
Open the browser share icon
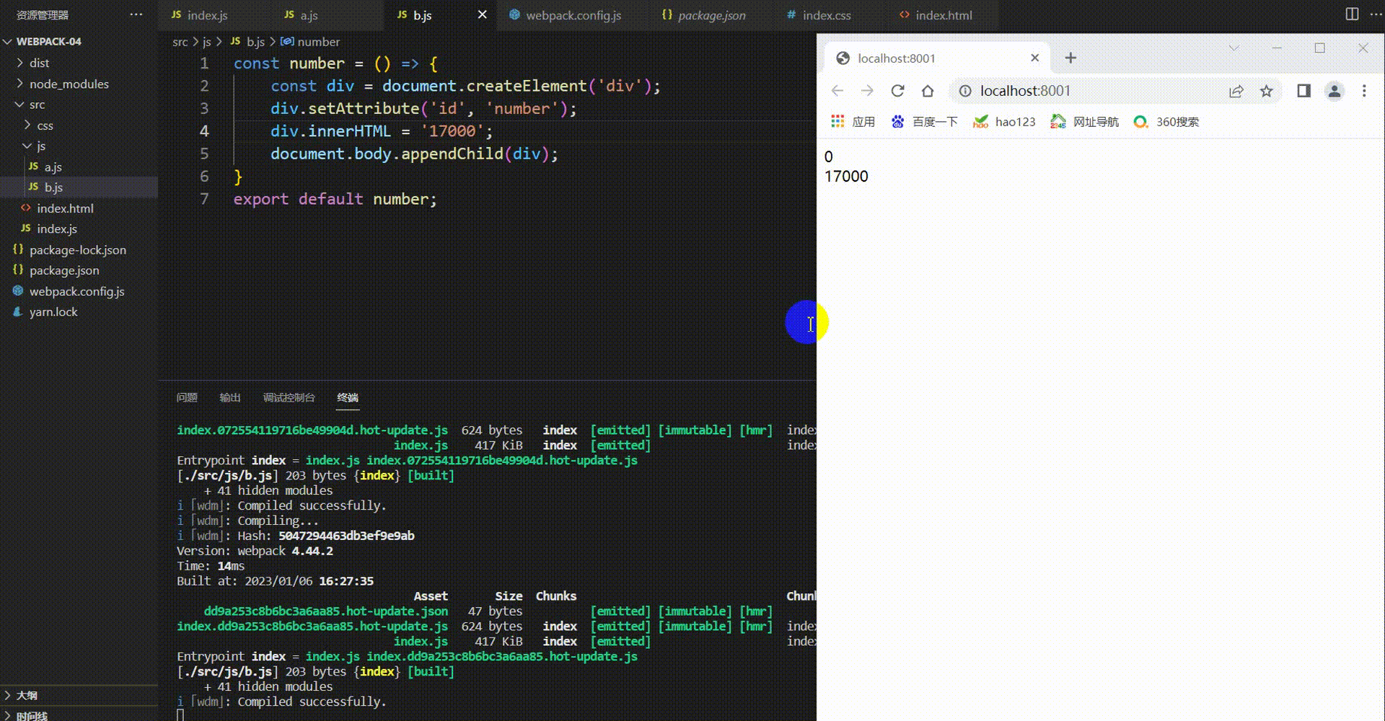(1236, 91)
